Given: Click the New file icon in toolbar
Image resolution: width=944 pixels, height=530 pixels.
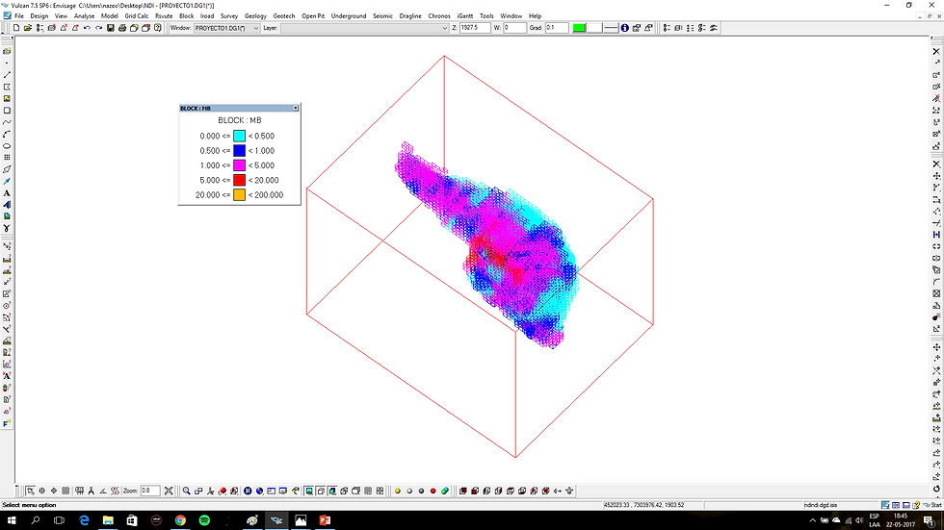Looking at the screenshot, I should pyautogui.click(x=16, y=28).
